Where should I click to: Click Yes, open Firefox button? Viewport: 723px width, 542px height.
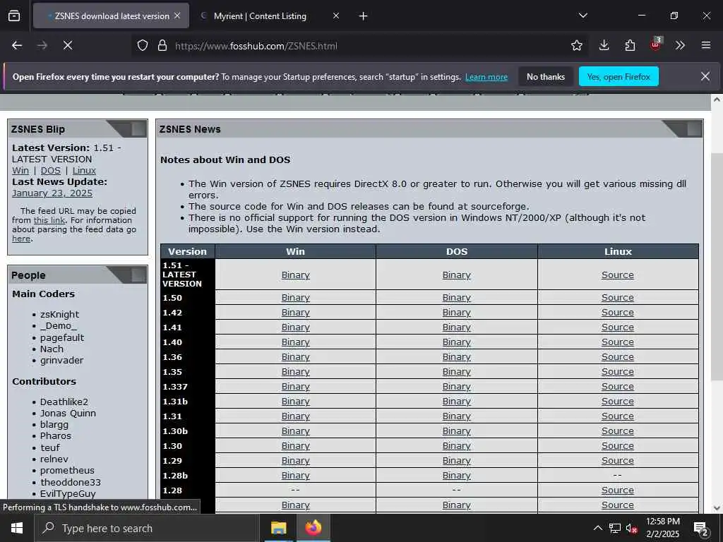coord(619,77)
